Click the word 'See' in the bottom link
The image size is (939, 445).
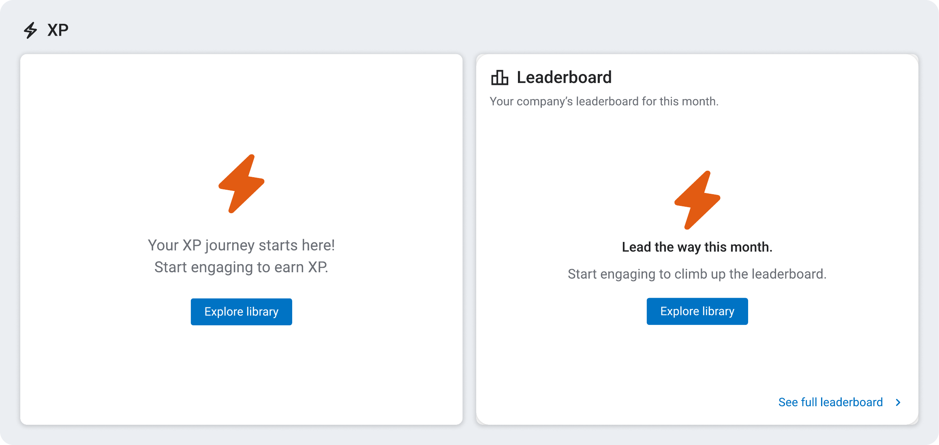tap(788, 403)
